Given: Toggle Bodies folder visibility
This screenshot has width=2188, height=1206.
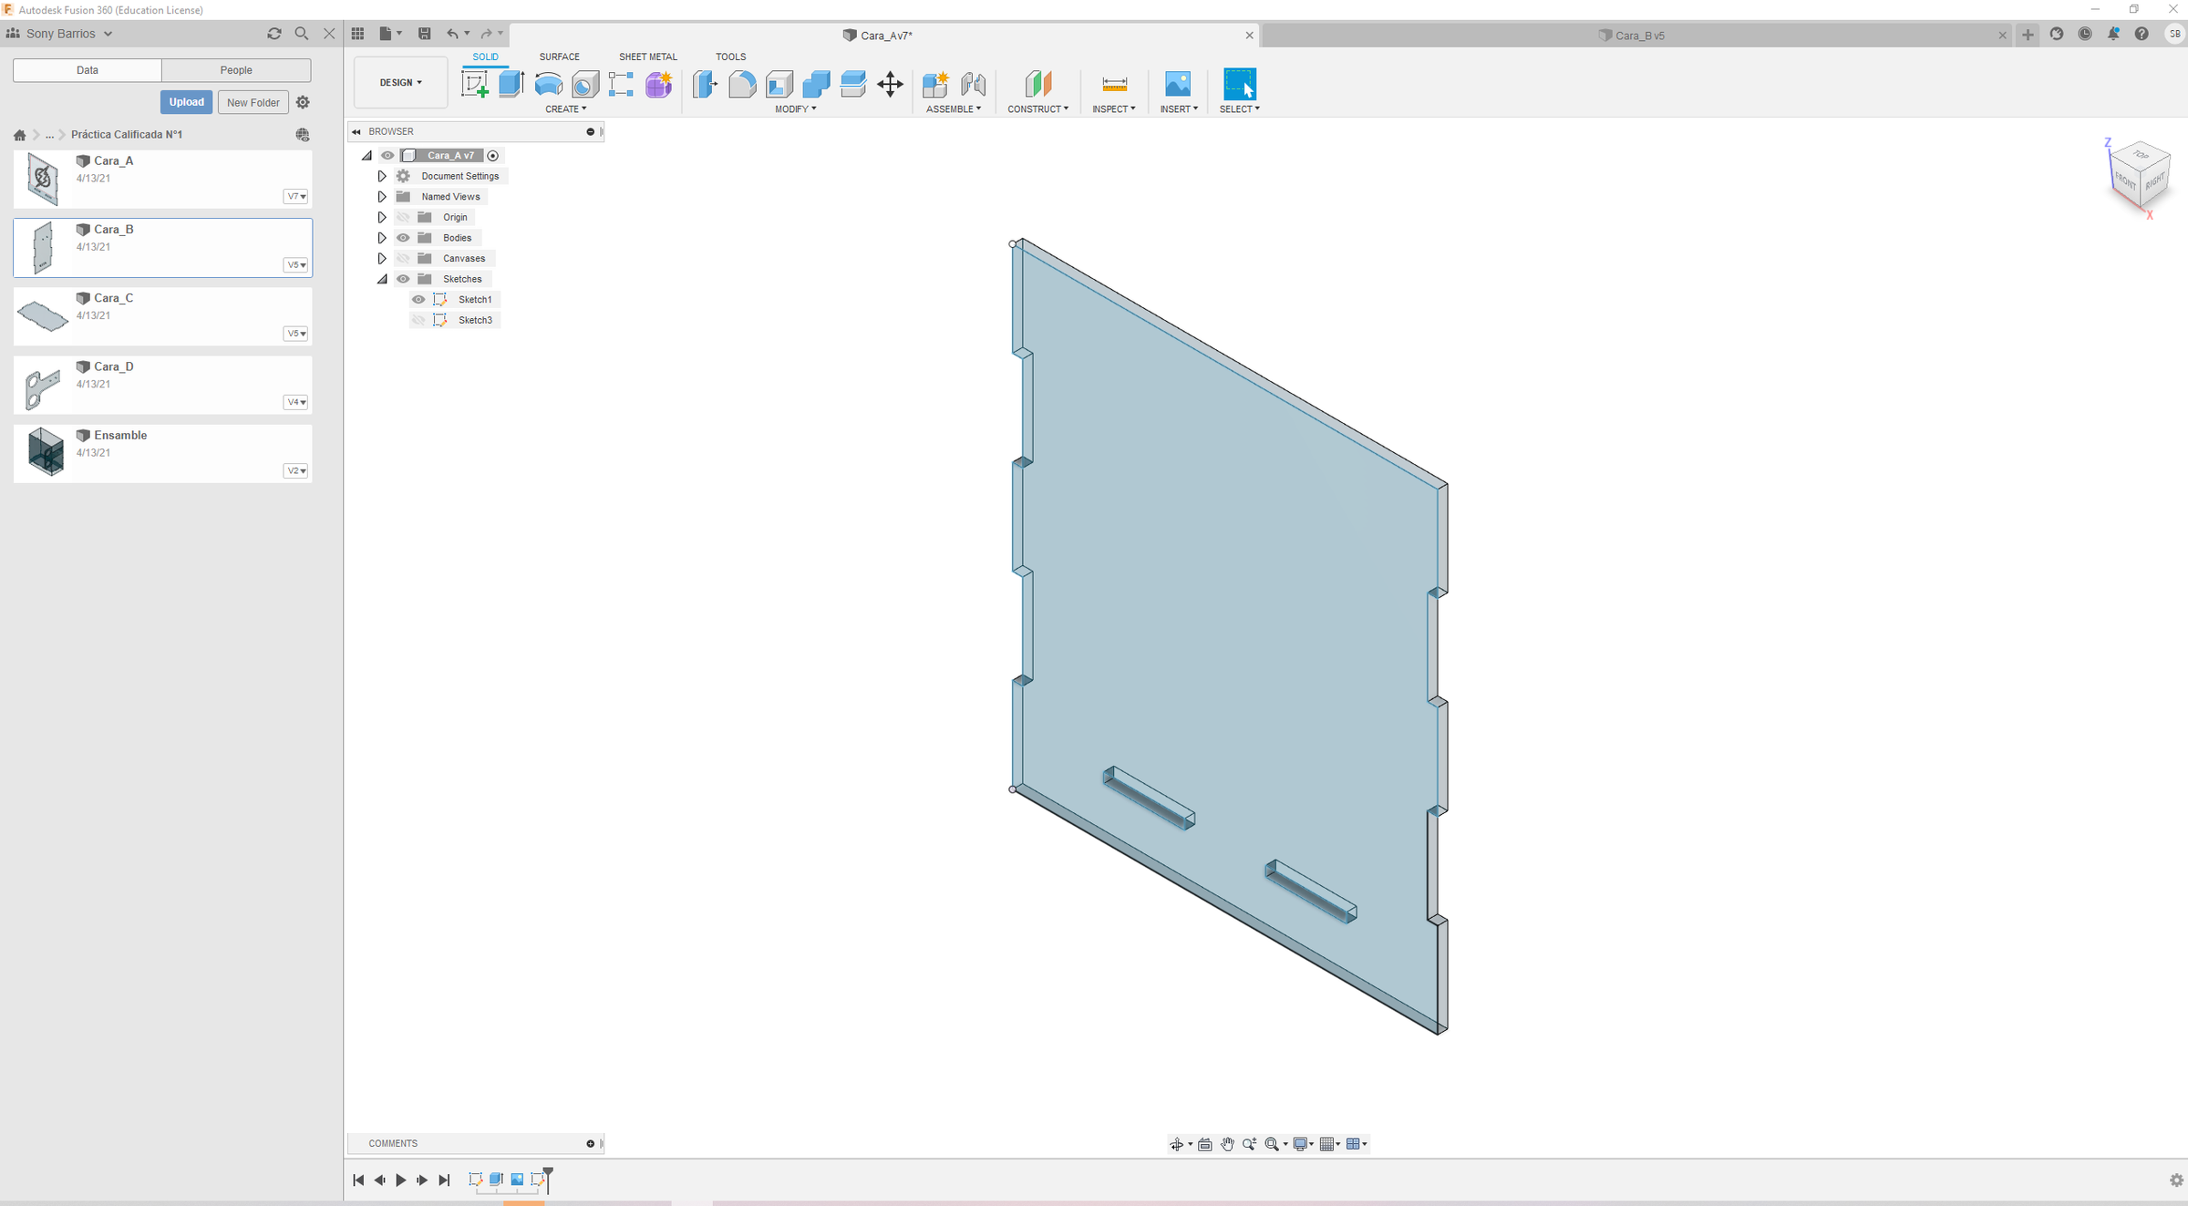Looking at the screenshot, I should [403, 238].
